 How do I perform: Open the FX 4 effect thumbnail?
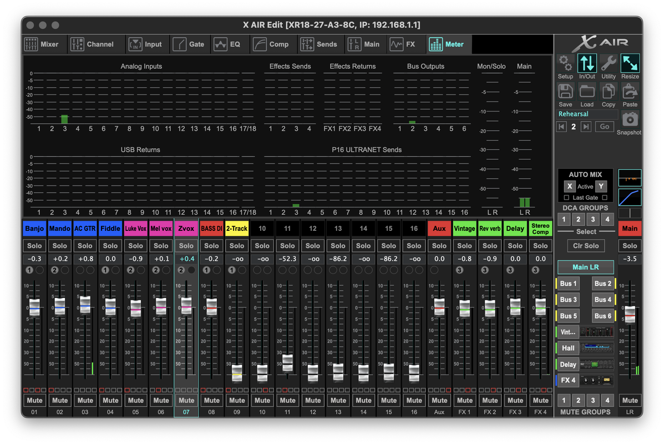(597, 380)
